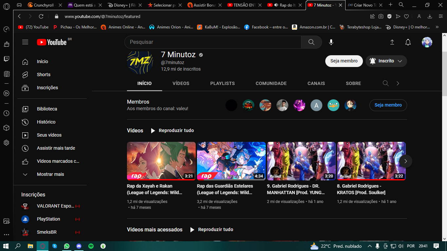Open Windows Start menu
This screenshot has width=447, height=251.
click(x=6, y=246)
